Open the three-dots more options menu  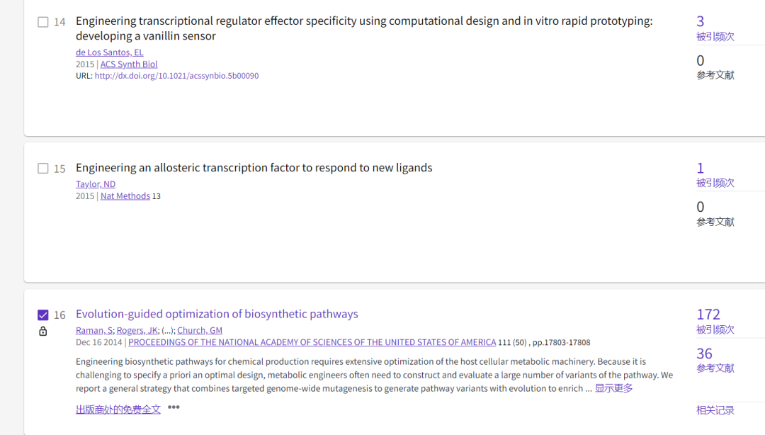coord(174,407)
